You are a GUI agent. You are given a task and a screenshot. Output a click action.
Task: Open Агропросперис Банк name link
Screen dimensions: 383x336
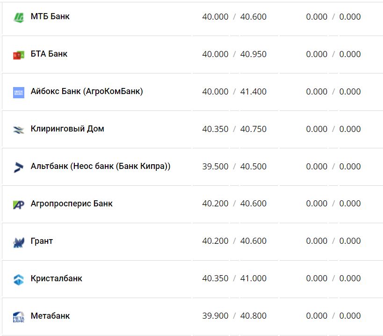click(72, 204)
